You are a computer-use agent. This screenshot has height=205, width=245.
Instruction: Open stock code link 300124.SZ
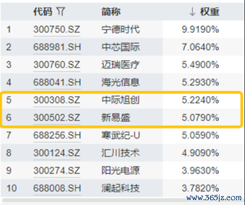pyautogui.click(x=56, y=153)
